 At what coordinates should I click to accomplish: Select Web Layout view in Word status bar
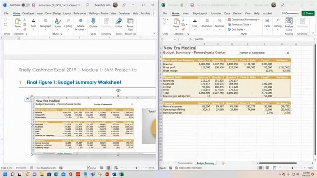coord(116,168)
